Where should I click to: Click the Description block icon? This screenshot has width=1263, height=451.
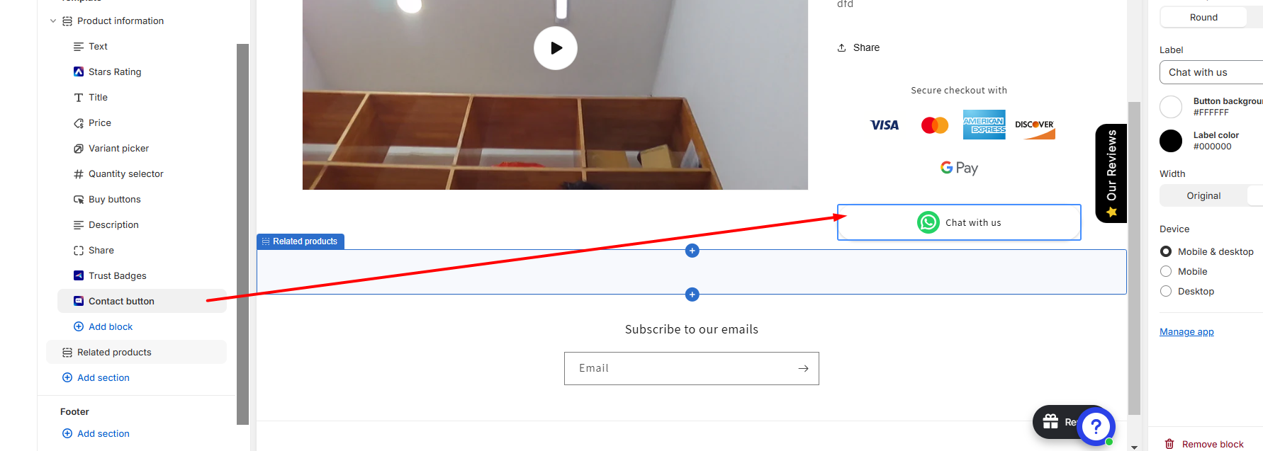click(79, 225)
